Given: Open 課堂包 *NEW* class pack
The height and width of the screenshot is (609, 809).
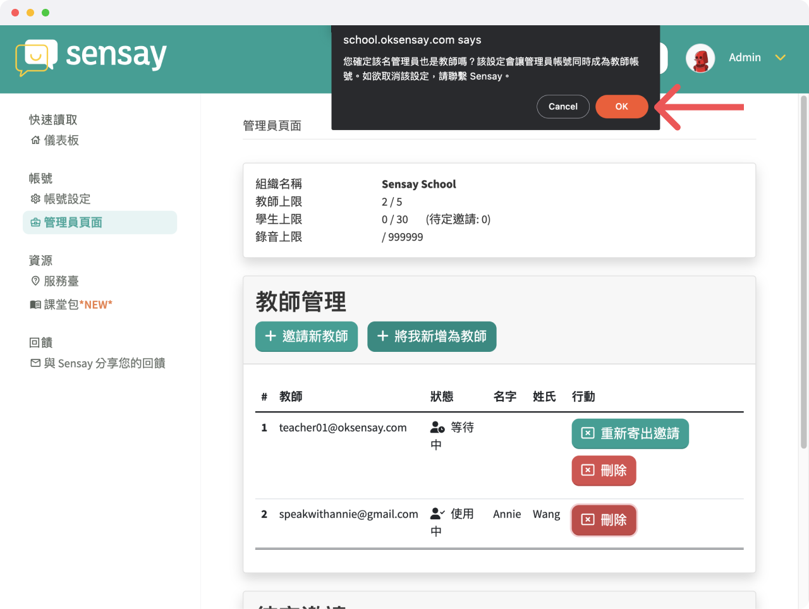Looking at the screenshot, I should (x=78, y=304).
